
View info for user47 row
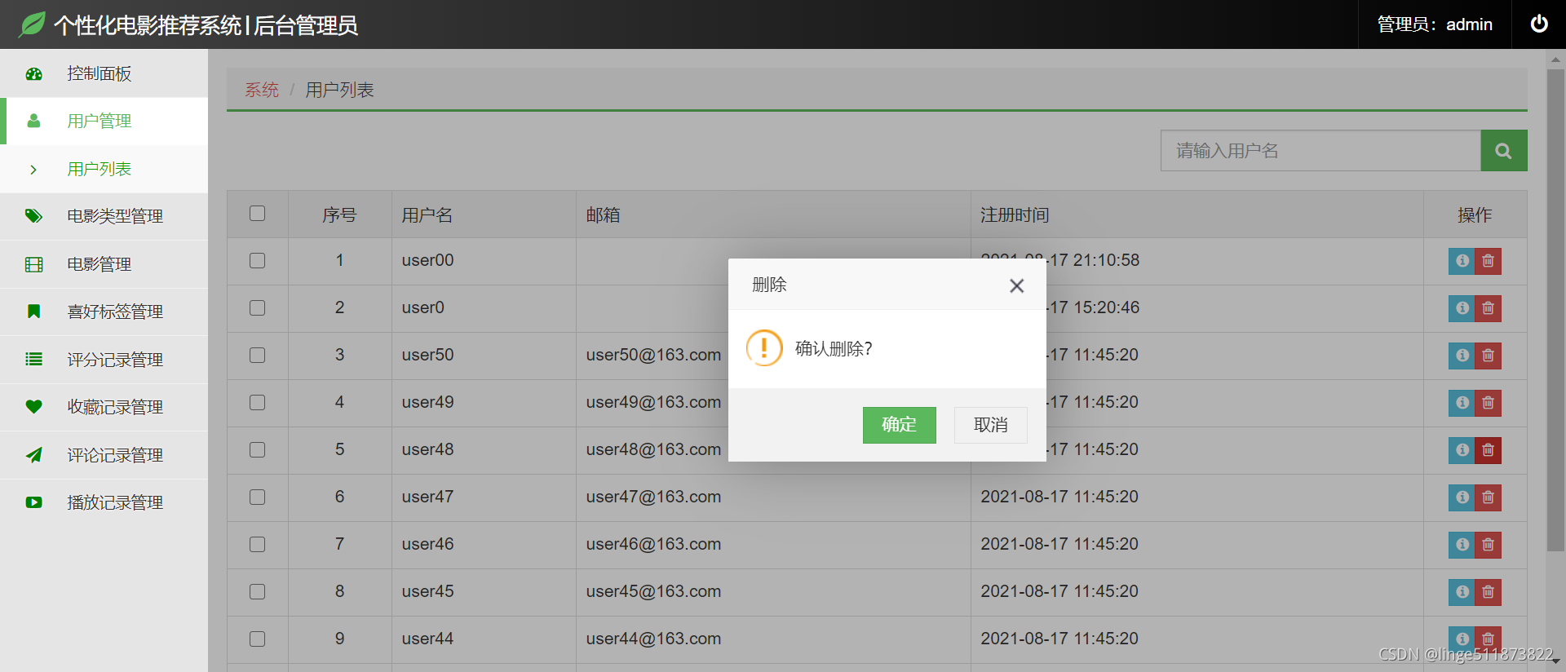tap(1462, 497)
